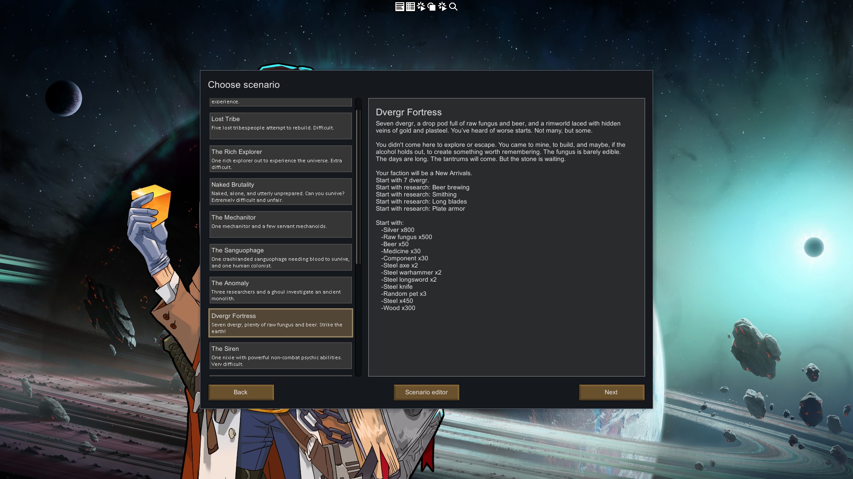The width and height of the screenshot is (853, 479).
Task: Choose The Sanguophage scenario
Action: [280, 257]
